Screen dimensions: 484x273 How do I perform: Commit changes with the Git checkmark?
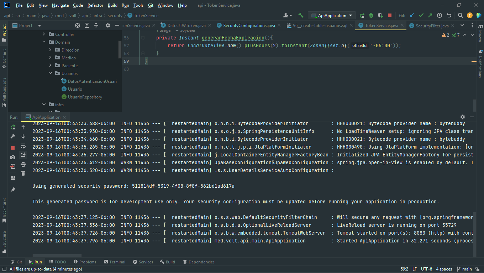421,15
